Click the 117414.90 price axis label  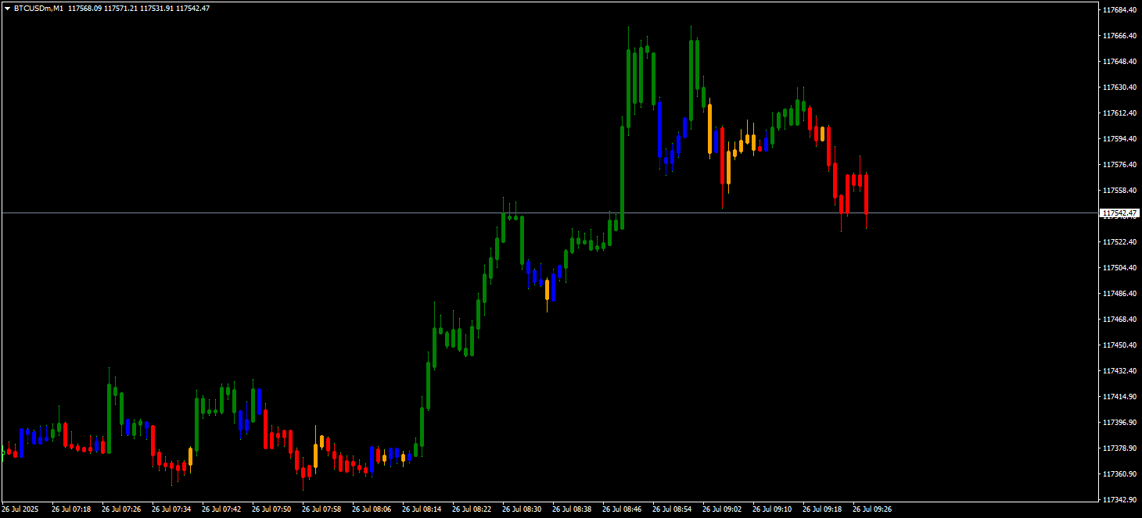pos(1119,397)
